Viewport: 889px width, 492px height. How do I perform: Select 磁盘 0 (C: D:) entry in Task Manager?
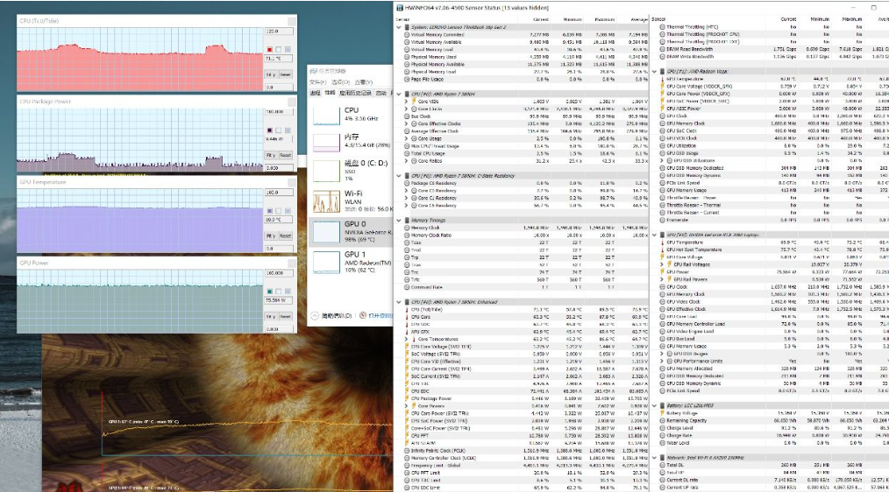coord(351,171)
